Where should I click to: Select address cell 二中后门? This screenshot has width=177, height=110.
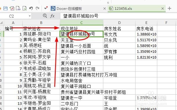coord(82,104)
